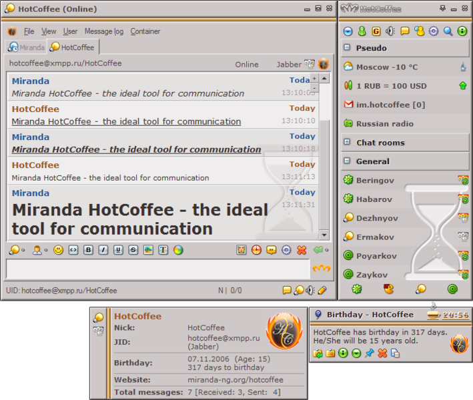Click in the message input field
473x400 pixels.
[x=158, y=269]
